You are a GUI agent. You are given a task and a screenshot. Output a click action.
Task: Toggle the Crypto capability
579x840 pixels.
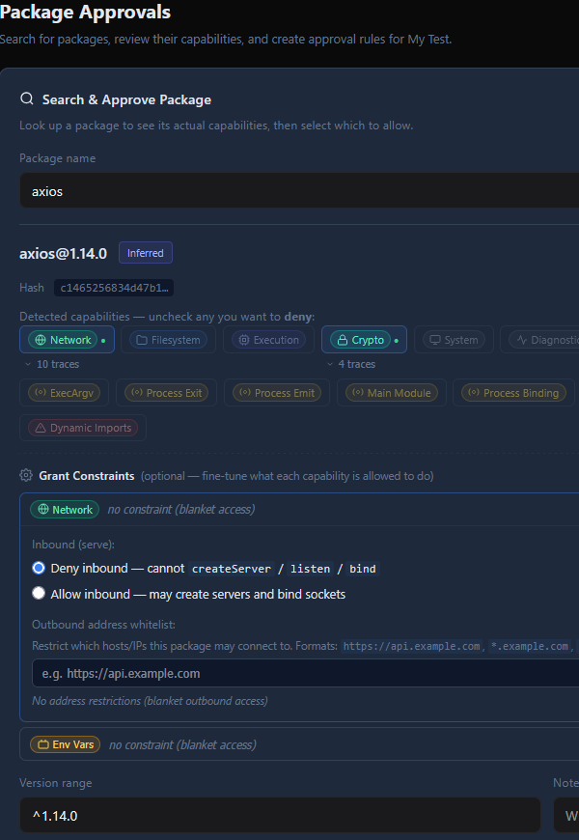364,340
